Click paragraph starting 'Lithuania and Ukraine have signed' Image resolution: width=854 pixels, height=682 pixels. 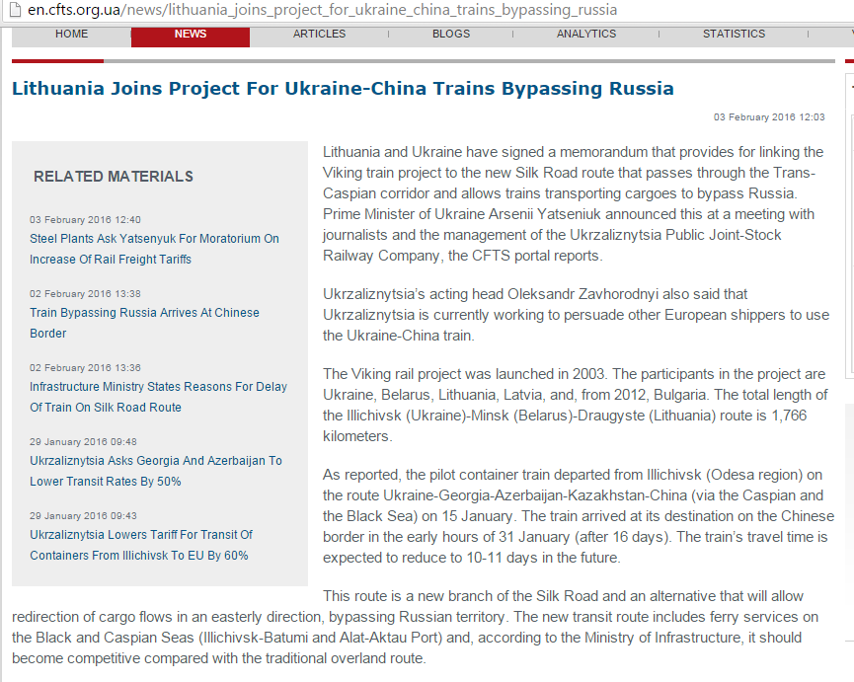(x=573, y=203)
